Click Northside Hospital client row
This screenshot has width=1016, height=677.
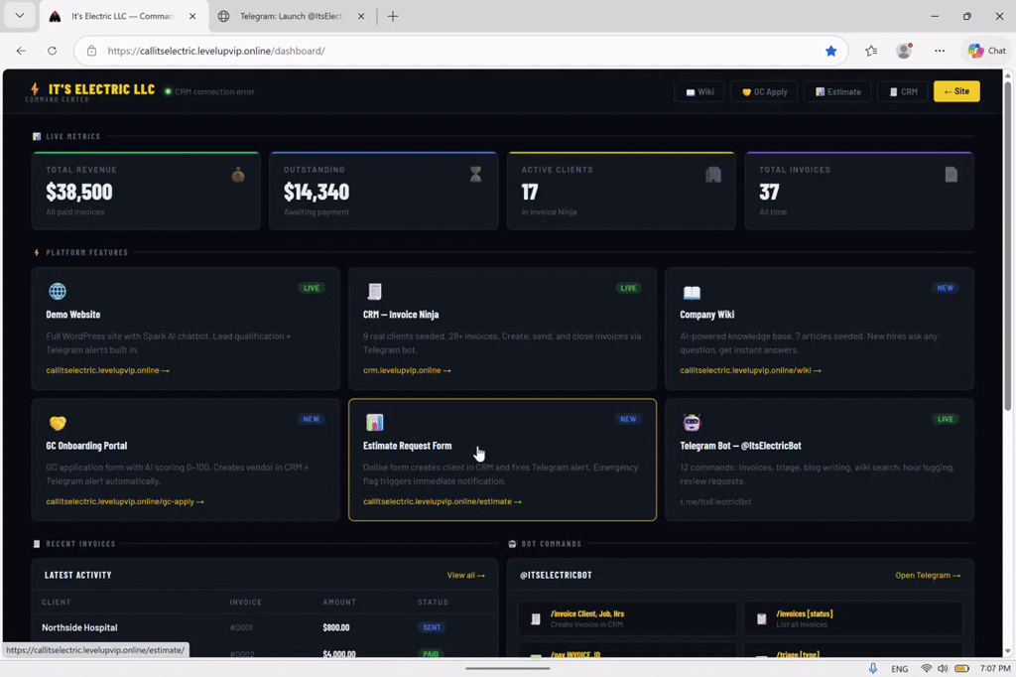tap(264, 627)
